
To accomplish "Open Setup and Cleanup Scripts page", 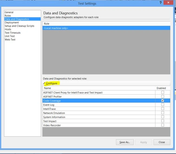I will click(19, 26).
